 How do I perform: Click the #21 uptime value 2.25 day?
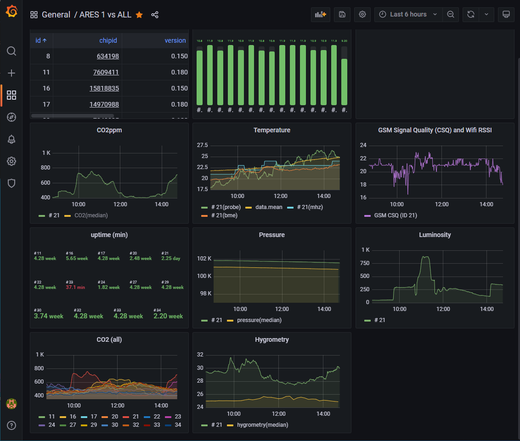pos(171,258)
